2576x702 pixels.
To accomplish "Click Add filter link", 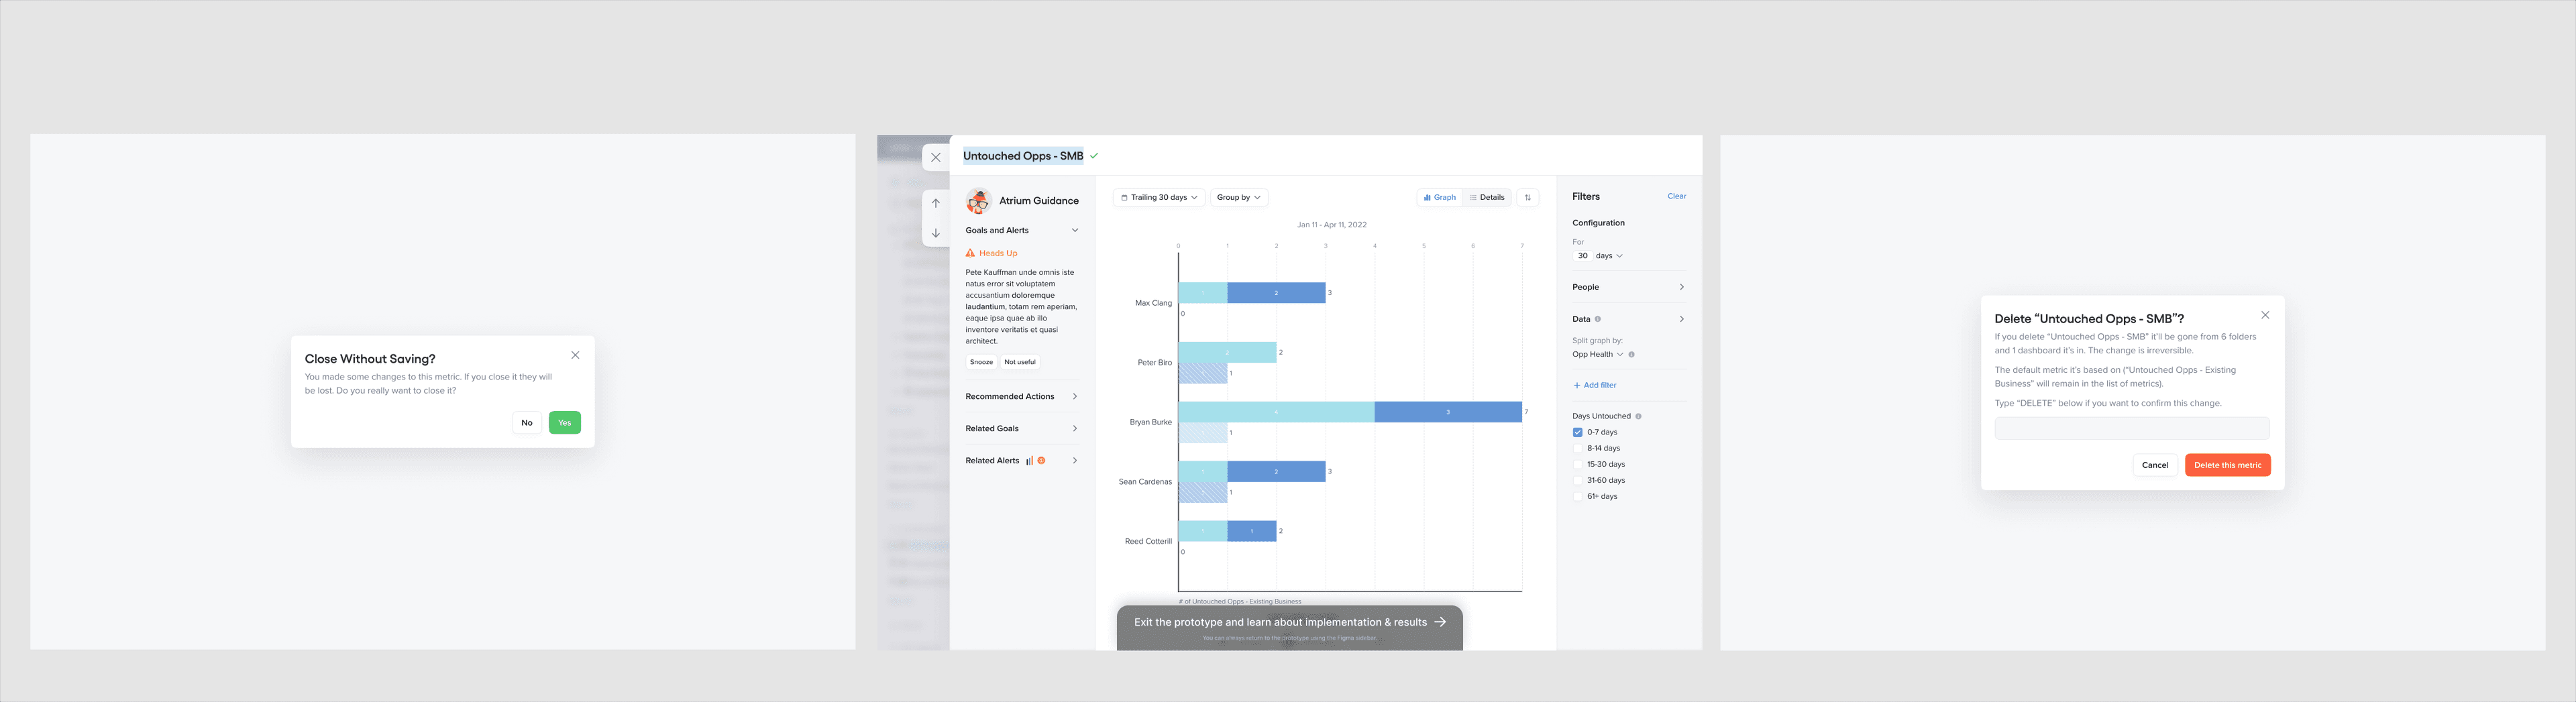I will (x=1595, y=385).
